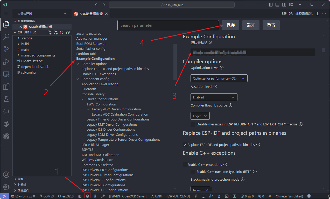The image size is (330, 199).
Task: Refresh the ESP_USB_HUB explorer
Action: 62,32
